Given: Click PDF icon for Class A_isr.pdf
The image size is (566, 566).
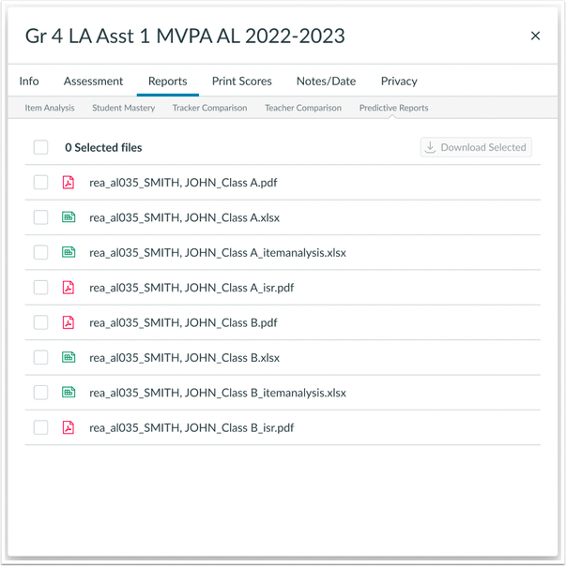Looking at the screenshot, I should [68, 288].
